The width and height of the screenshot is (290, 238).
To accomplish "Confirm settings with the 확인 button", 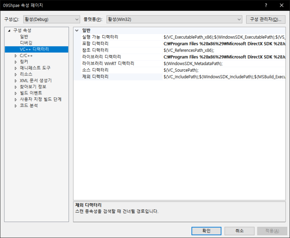I will point(206,231).
